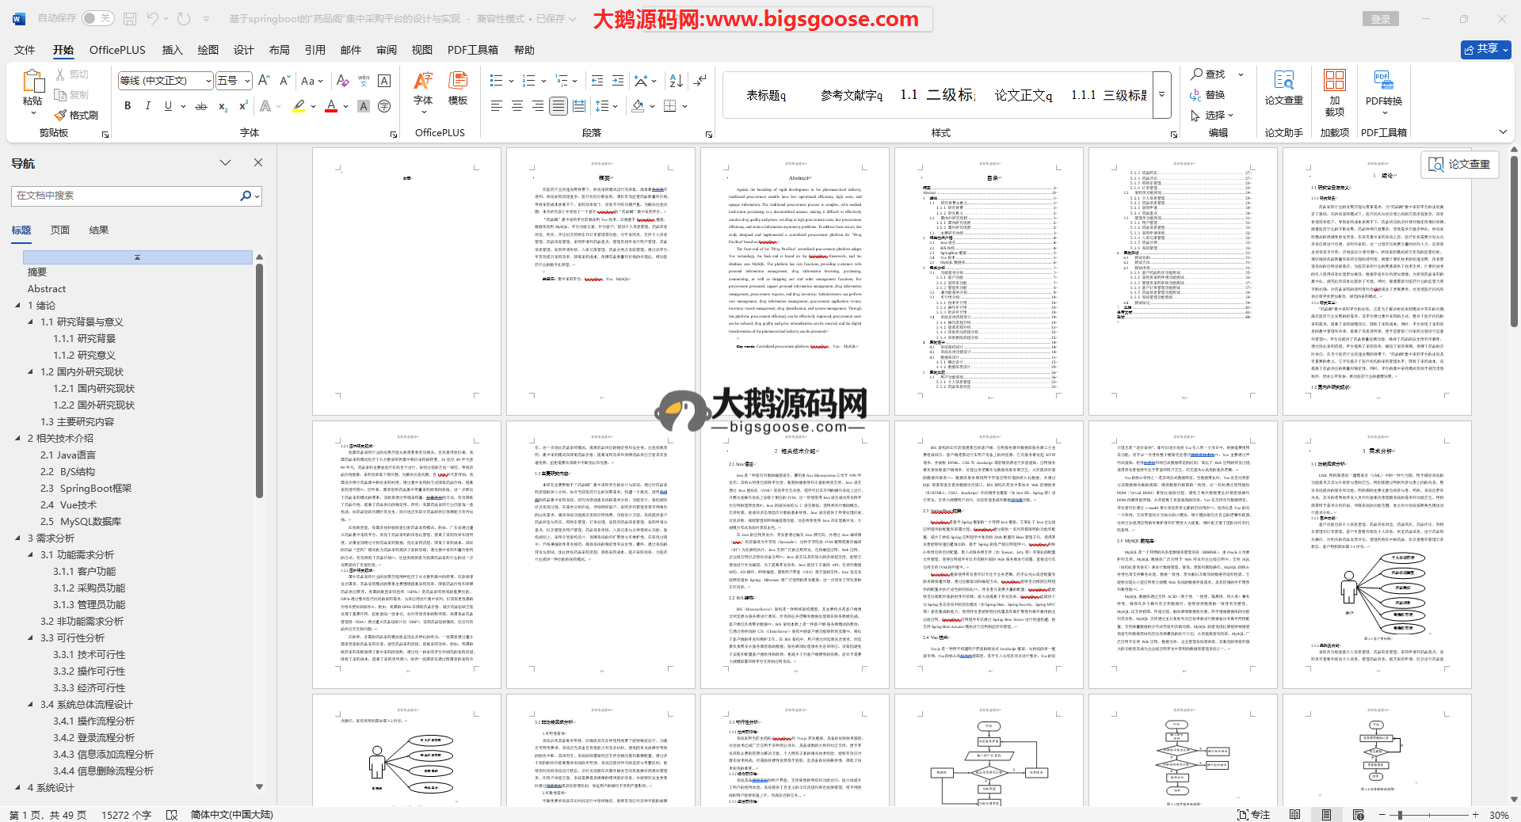Open the 插入 ribbon tab

tap(172, 50)
